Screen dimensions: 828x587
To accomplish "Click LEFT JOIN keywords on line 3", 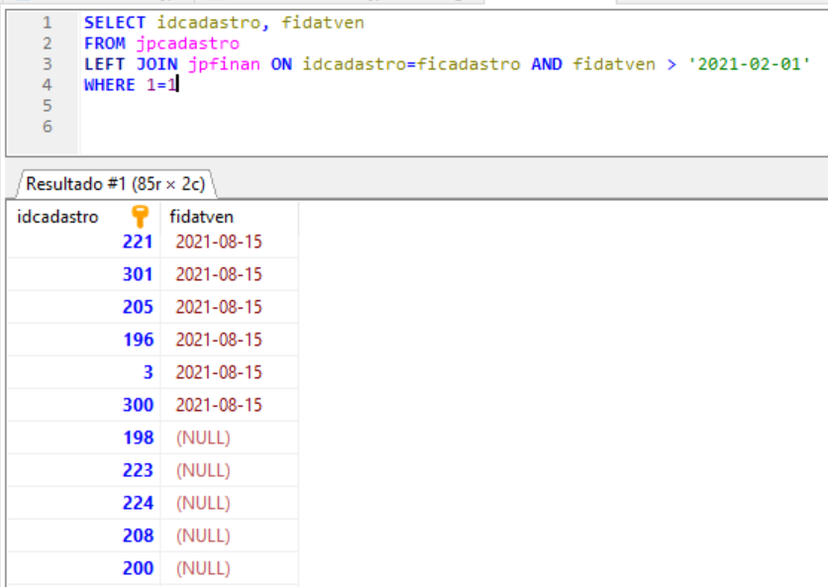I will coord(131,64).
